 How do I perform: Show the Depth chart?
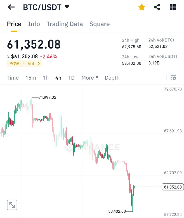coord(112,78)
